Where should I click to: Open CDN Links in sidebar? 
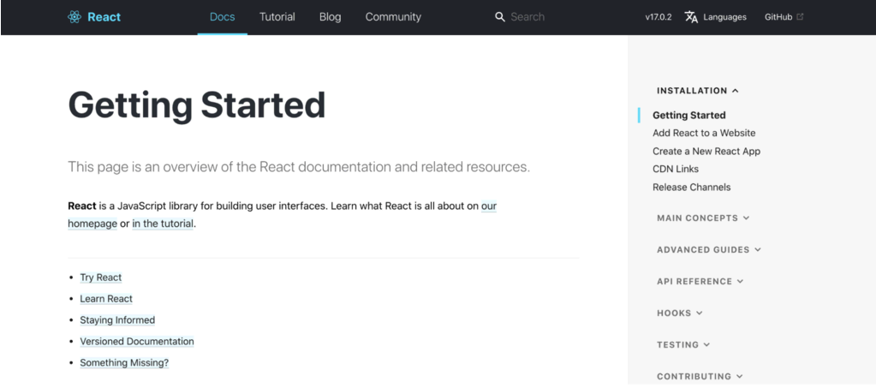coord(676,170)
